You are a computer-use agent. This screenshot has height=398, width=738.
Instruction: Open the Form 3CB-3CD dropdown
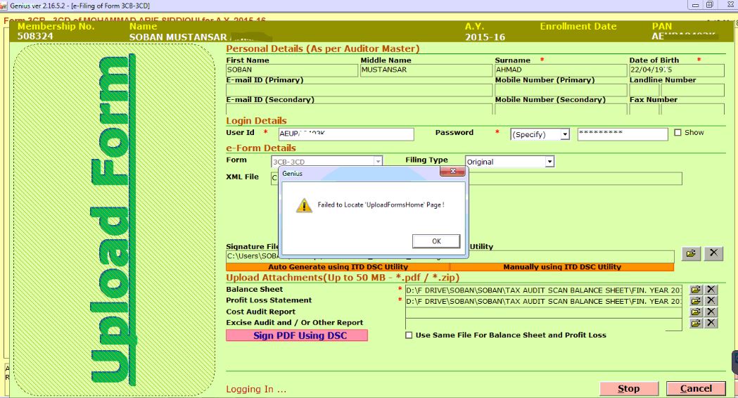point(378,162)
